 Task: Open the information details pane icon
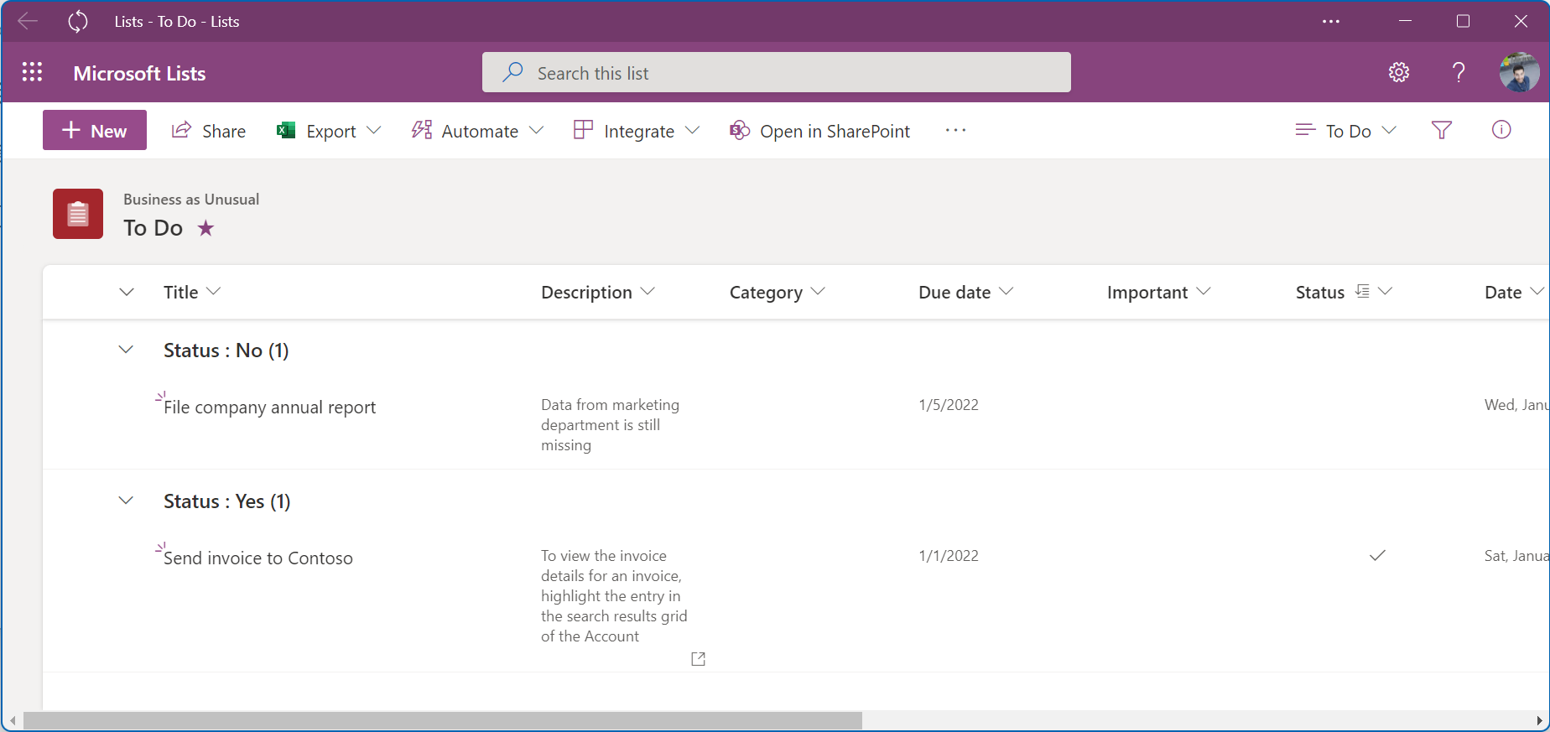click(1501, 129)
